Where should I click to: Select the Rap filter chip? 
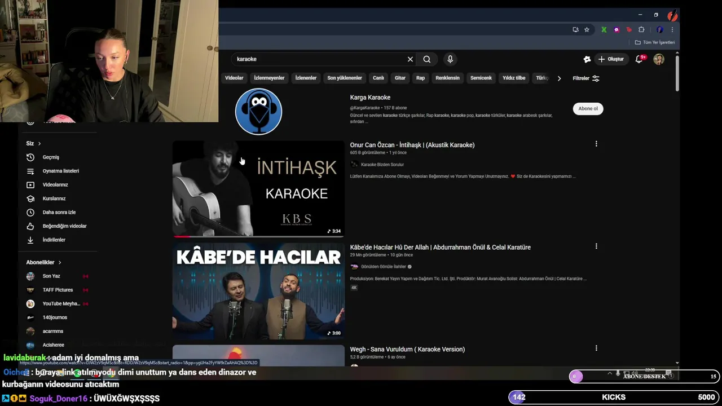coord(420,78)
